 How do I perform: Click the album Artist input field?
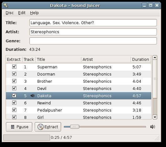click(x=93, y=32)
